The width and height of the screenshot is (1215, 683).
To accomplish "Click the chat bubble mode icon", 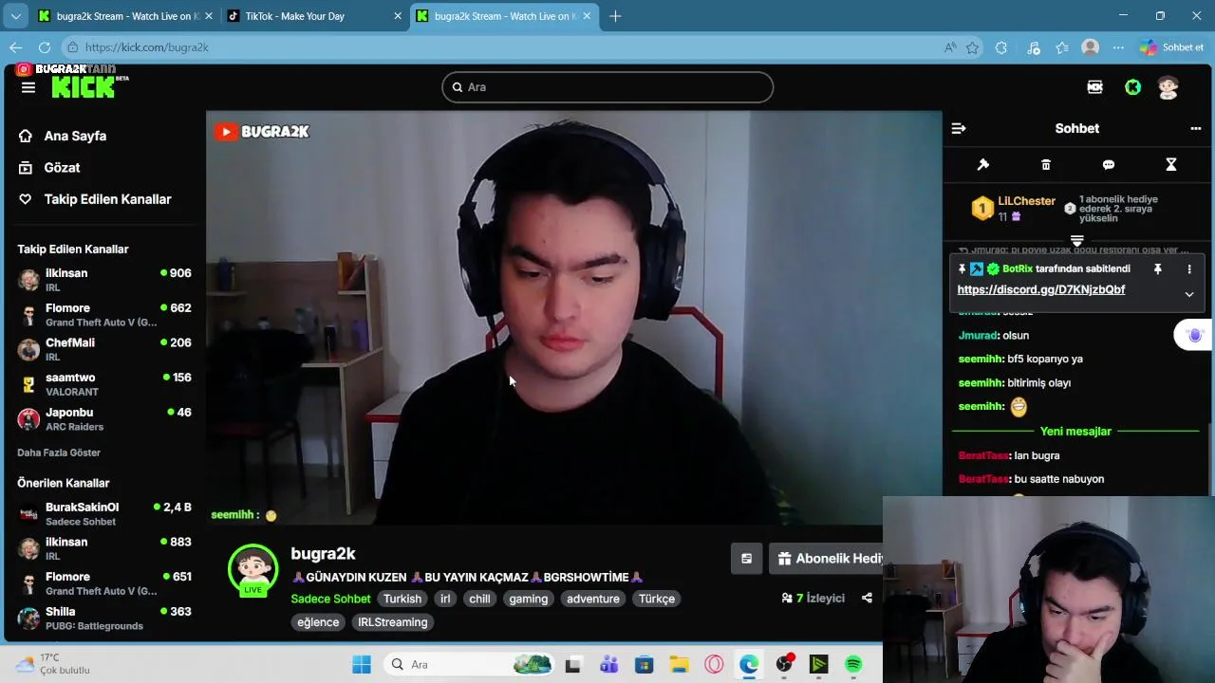I will coord(1108,164).
